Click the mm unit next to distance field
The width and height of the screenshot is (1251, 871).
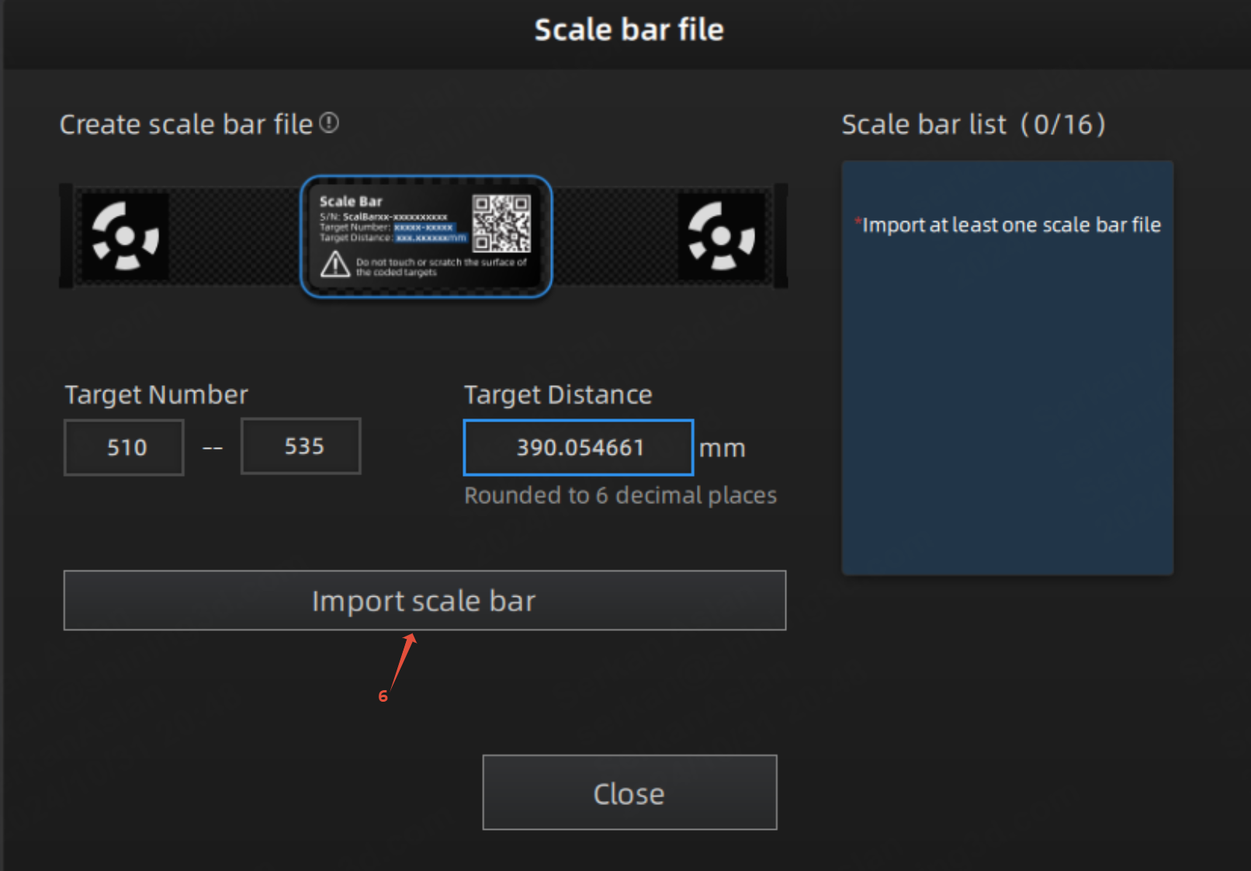coord(722,449)
